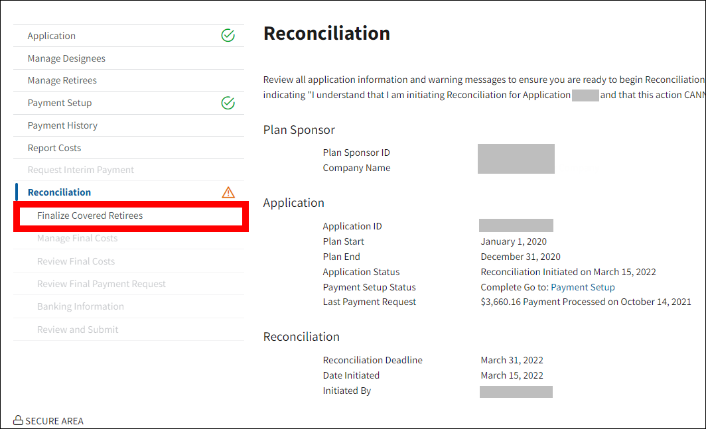
Task: Click the lock icon next to Secure Area
Action: [18, 420]
